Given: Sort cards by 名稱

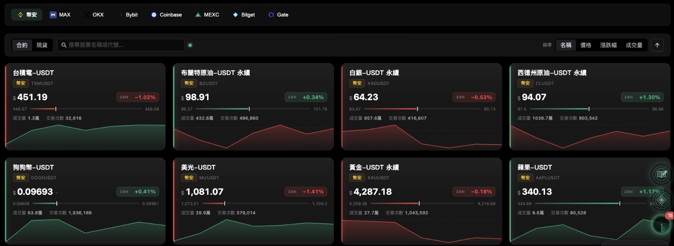Looking at the screenshot, I should 566,45.
